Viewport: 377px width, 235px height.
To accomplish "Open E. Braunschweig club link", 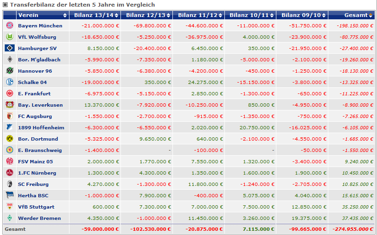I will coord(40,150).
